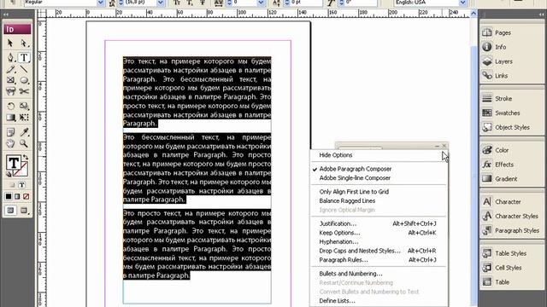The width and height of the screenshot is (547, 307).
Task: Select the Zoom tool
Action: pos(24,143)
